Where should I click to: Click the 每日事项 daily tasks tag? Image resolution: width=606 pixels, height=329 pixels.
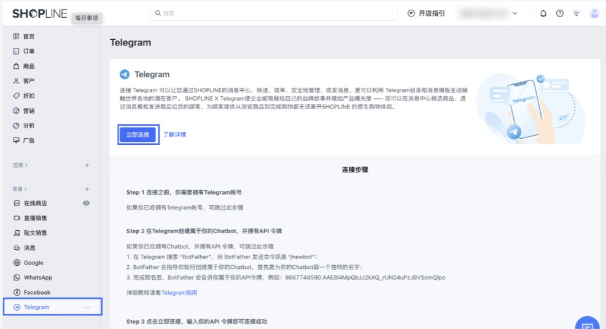[87, 18]
